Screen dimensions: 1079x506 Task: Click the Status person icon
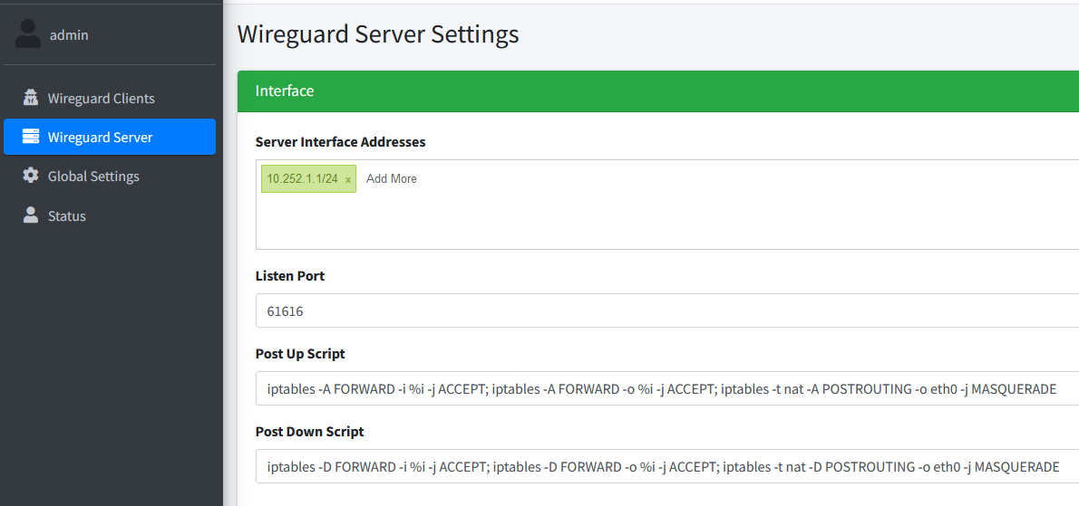pyautogui.click(x=30, y=215)
